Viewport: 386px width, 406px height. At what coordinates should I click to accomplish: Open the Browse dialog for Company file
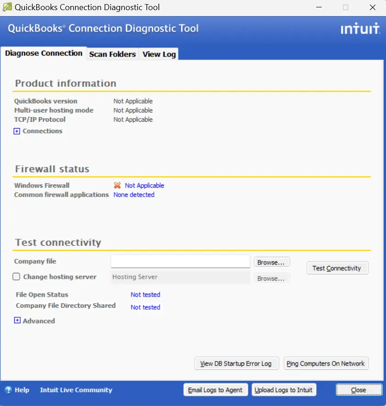point(272,261)
